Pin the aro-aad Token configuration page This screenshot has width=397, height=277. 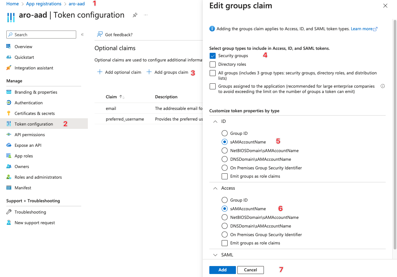(135, 15)
